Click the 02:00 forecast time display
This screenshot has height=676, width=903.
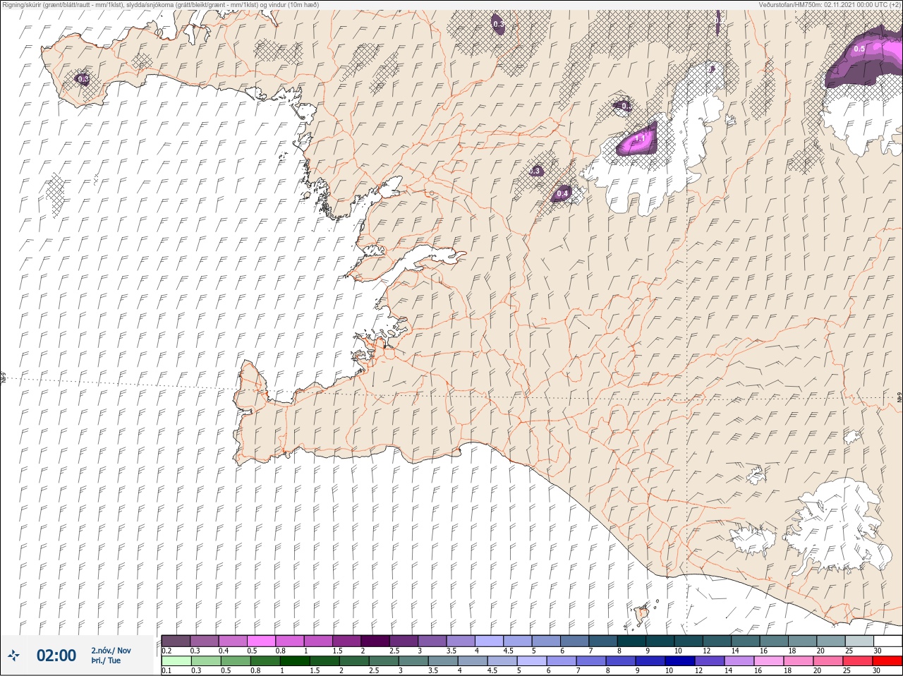click(x=56, y=656)
